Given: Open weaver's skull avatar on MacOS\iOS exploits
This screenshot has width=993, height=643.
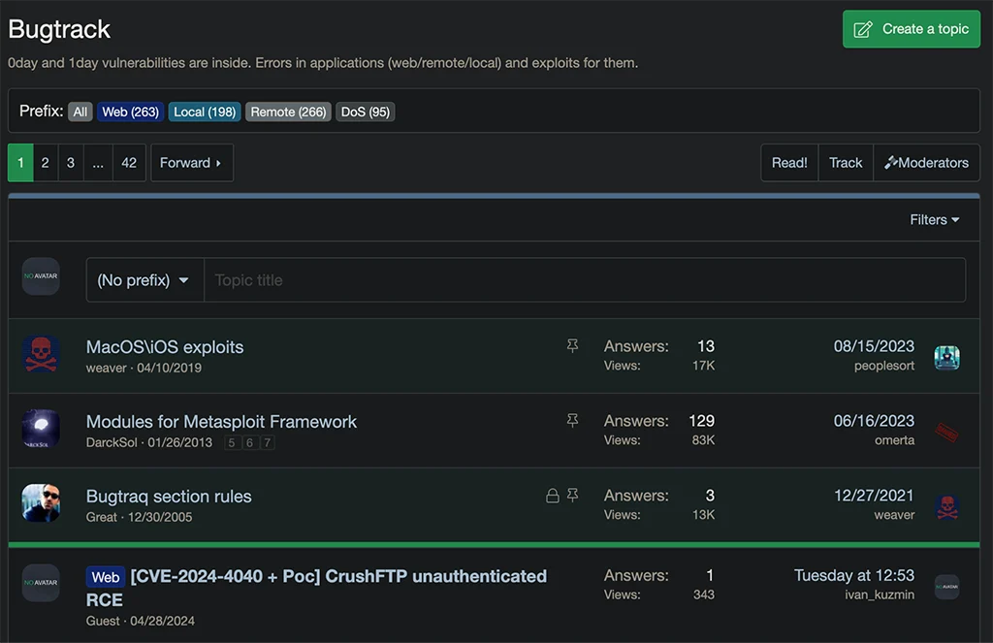Looking at the screenshot, I should (x=41, y=354).
